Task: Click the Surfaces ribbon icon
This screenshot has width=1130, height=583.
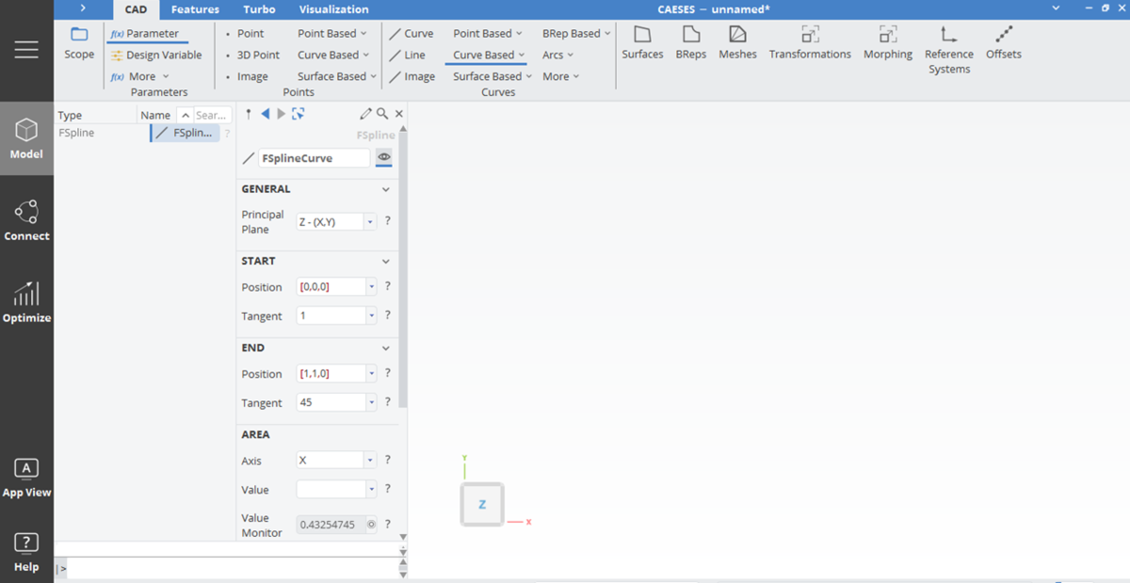Action: click(642, 43)
